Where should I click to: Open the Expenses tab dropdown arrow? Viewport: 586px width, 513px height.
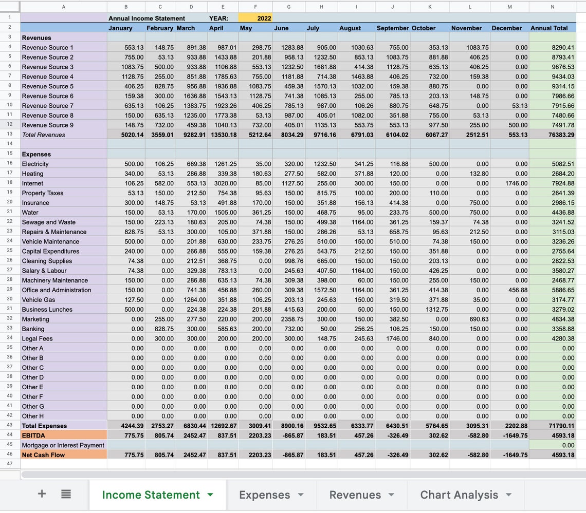point(301,495)
